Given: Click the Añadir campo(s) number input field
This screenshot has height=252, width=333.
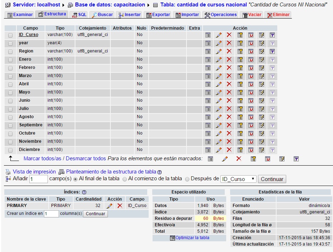Looking at the screenshot, I should pyautogui.click(x=39, y=179).
